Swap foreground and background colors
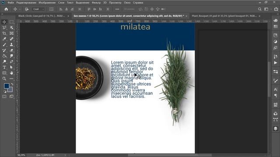Viewport: 280px width, 157px height. pos(12,84)
